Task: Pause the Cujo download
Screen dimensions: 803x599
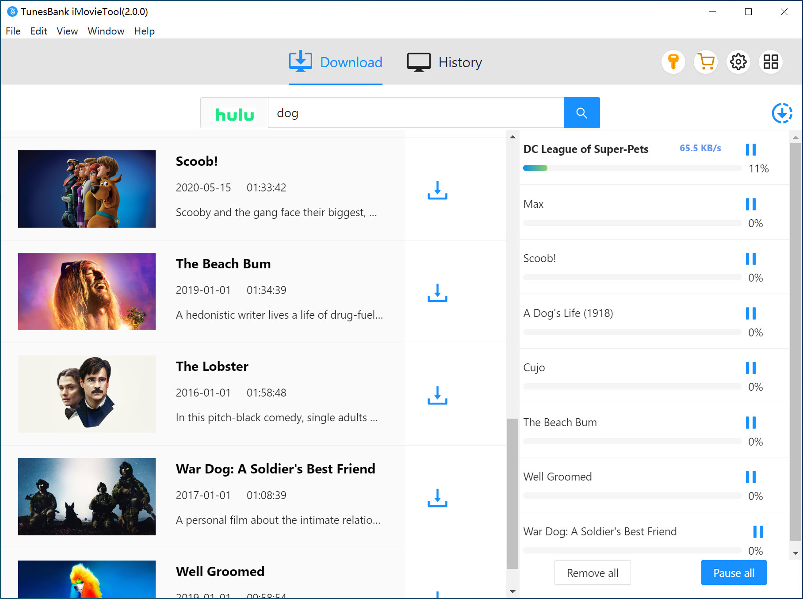Action: [x=750, y=368]
